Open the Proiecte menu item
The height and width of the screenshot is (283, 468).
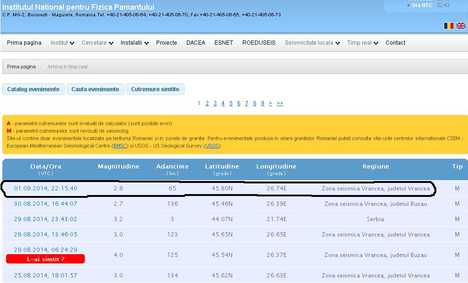[x=166, y=43]
